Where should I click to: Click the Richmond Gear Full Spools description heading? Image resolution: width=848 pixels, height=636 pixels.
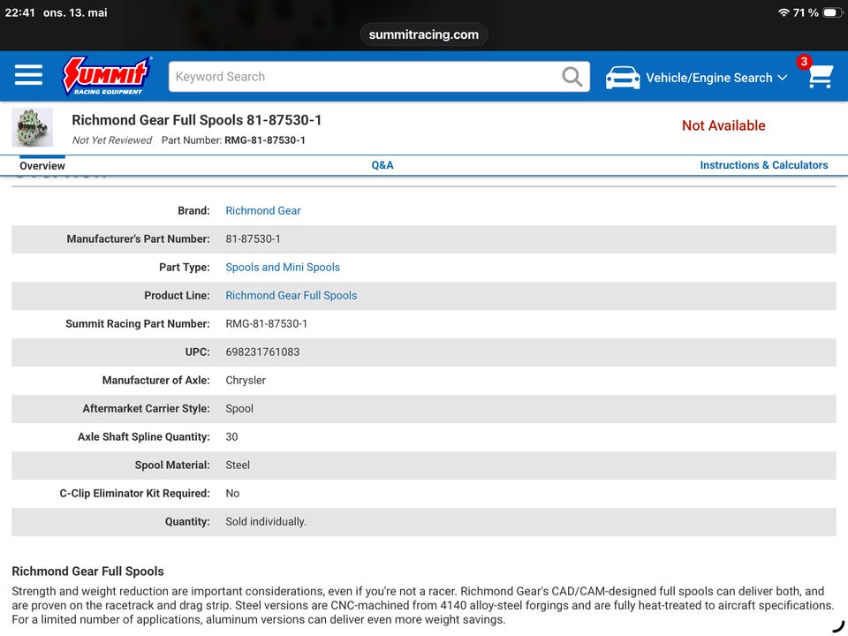[x=87, y=572]
